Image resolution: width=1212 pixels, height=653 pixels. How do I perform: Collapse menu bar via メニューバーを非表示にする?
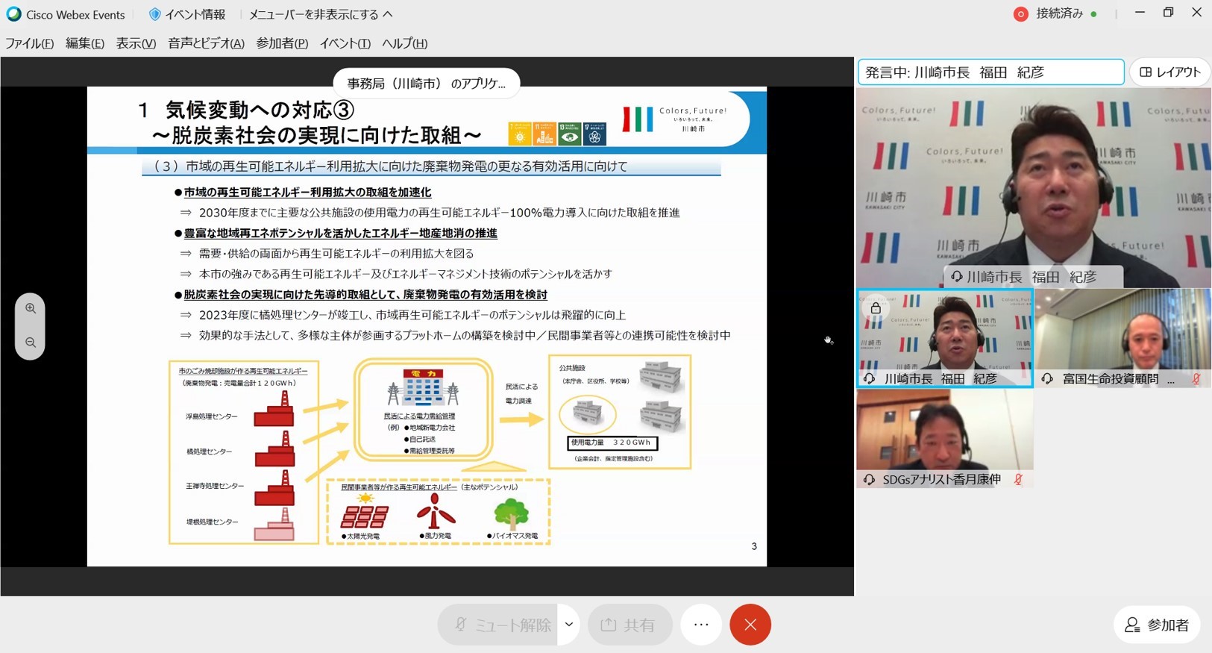(x=321, y=14)
